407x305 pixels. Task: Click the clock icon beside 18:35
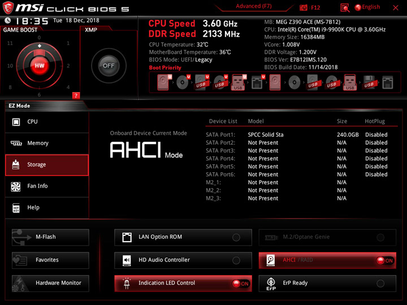8,20
